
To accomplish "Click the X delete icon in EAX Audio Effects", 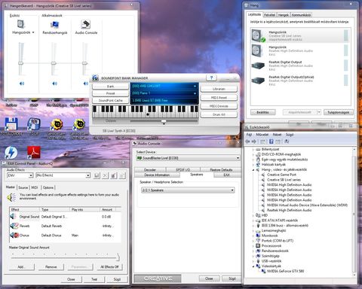I will coord(105,175).
